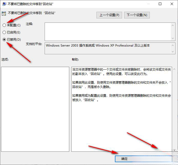Click the help pane scroll up arrow
Screen dimensions: 178x165
[174, 69]
